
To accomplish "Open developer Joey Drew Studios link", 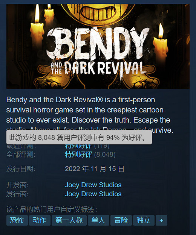I will pos(93,185).
